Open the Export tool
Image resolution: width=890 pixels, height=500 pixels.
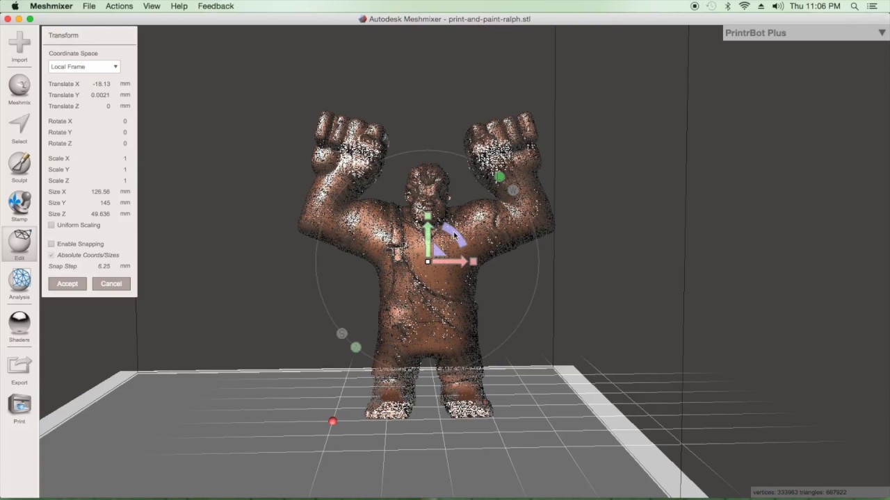click(19, 370)
